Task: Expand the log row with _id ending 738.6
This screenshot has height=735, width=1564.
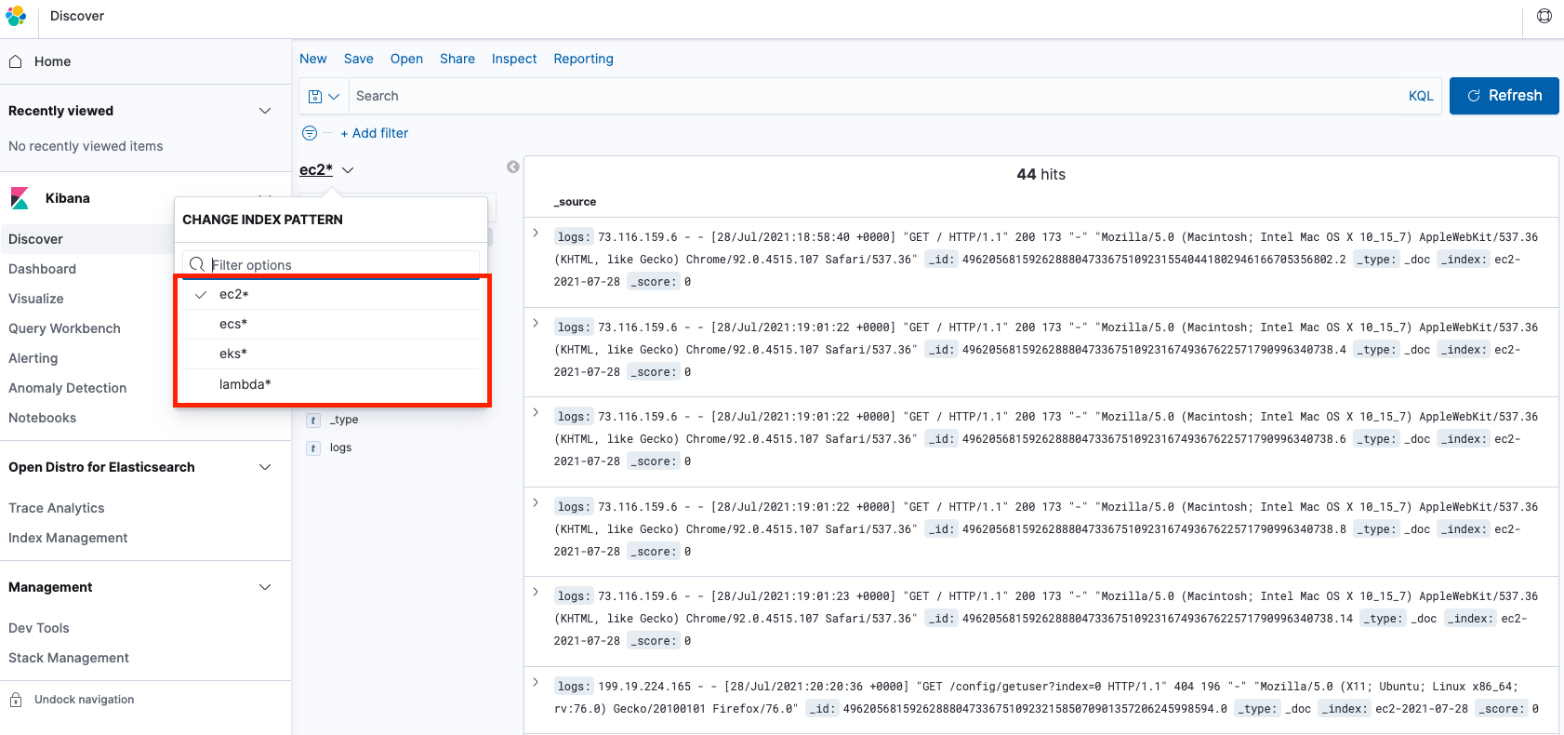Action: [x=536, y=412]
